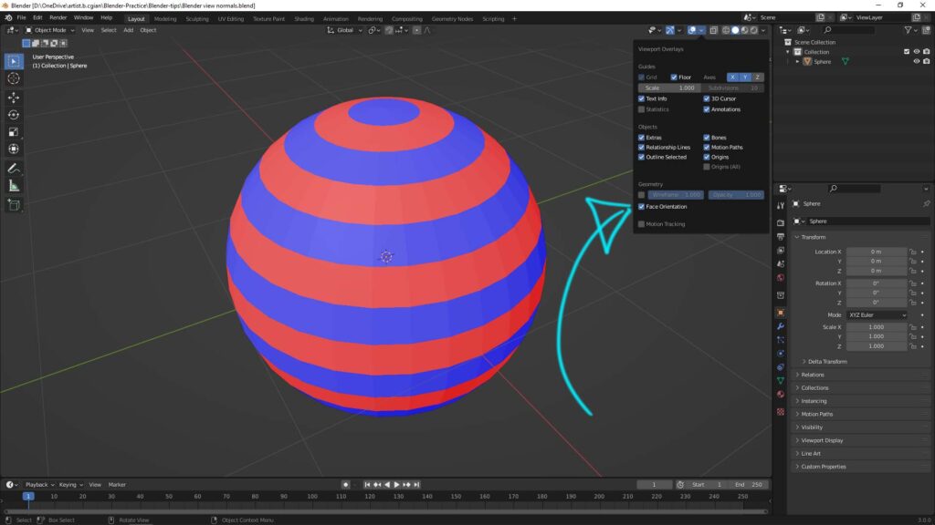Viewport: 935px width, 525px height.
Task: Toggle the Extras checkbox
Action: pos(642,138)
